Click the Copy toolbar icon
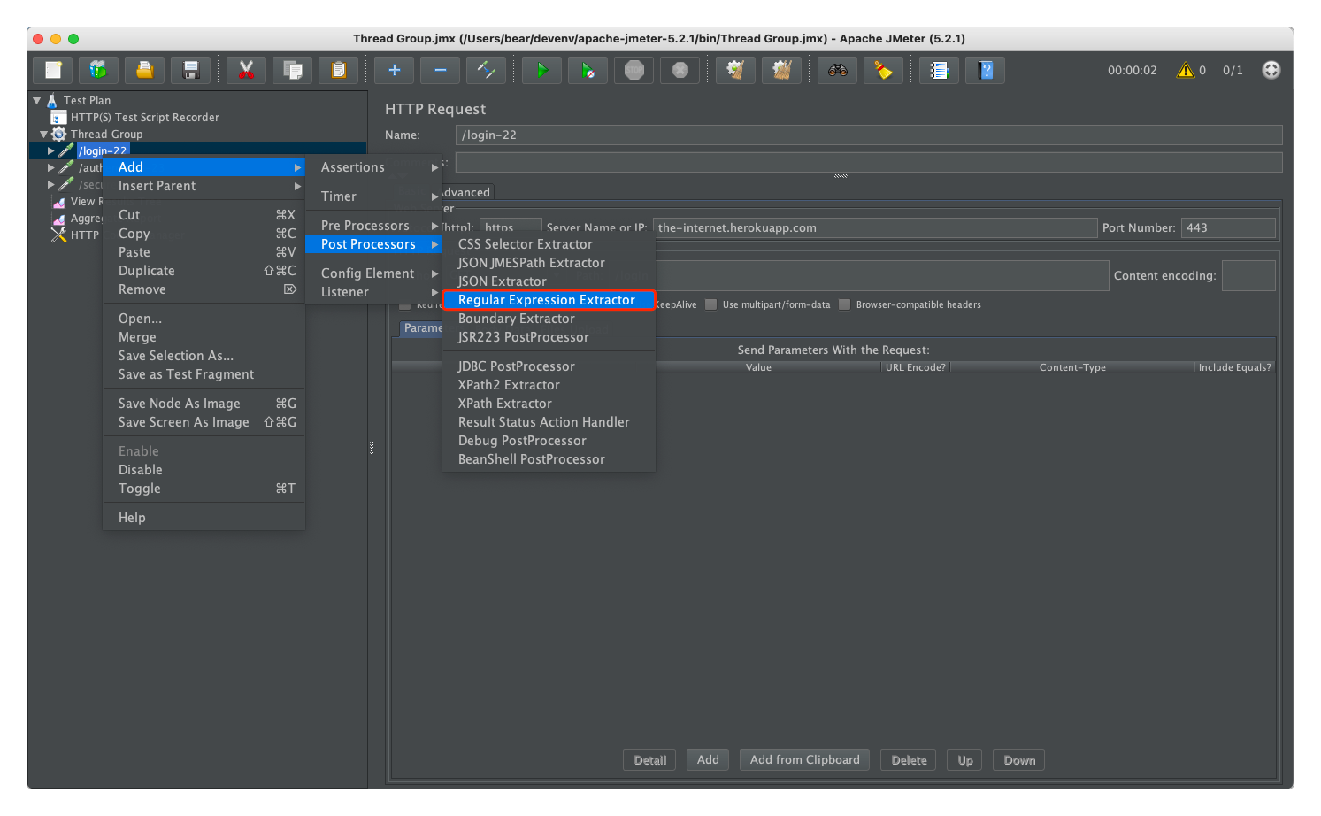This screenshot has height=816, width=1321. (292, 70)
